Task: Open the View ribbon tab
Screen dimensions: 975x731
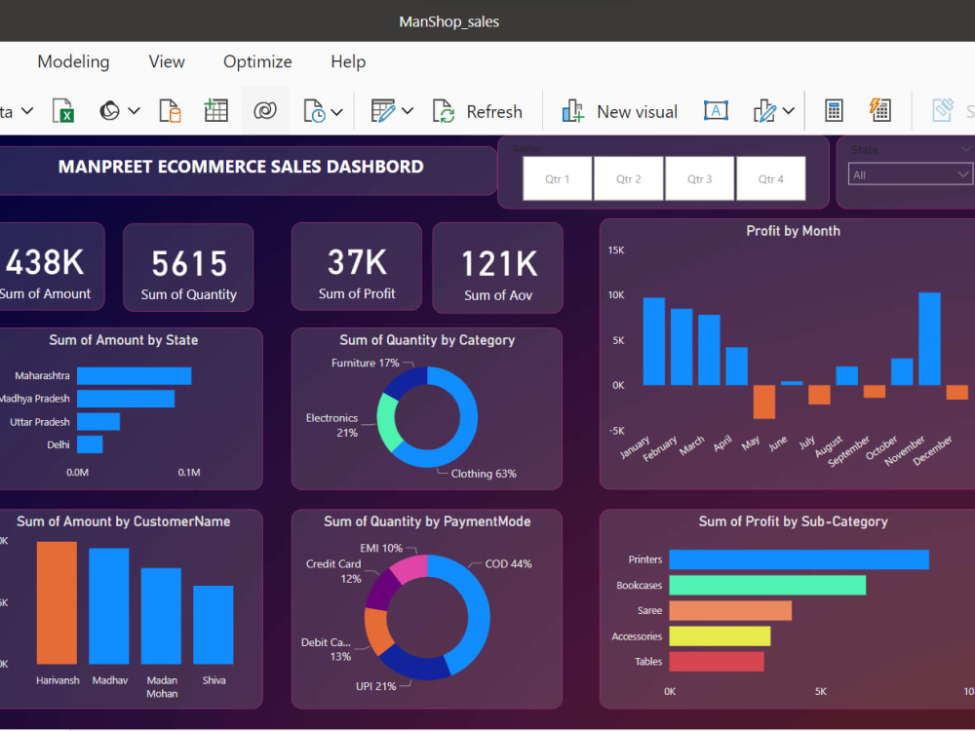Action: (x=166, y=61)
